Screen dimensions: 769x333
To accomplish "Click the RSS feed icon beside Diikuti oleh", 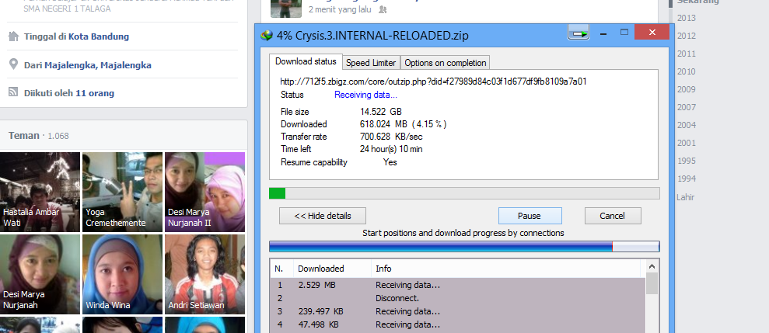I will [x=14, y=92].
